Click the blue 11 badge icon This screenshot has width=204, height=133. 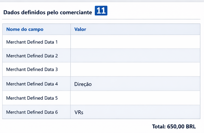(101, 11)
